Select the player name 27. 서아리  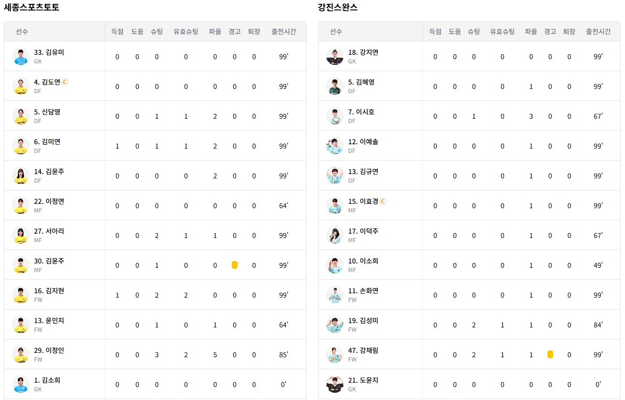(x=49, y=231)
